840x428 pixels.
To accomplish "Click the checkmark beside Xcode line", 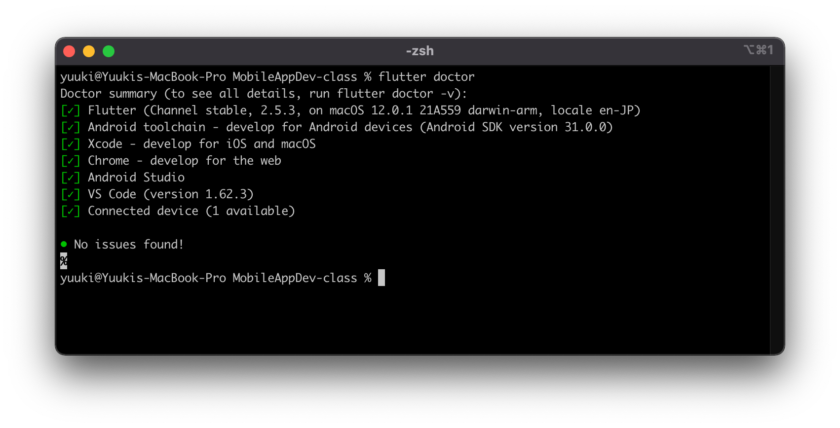I will tap(70, 144).
